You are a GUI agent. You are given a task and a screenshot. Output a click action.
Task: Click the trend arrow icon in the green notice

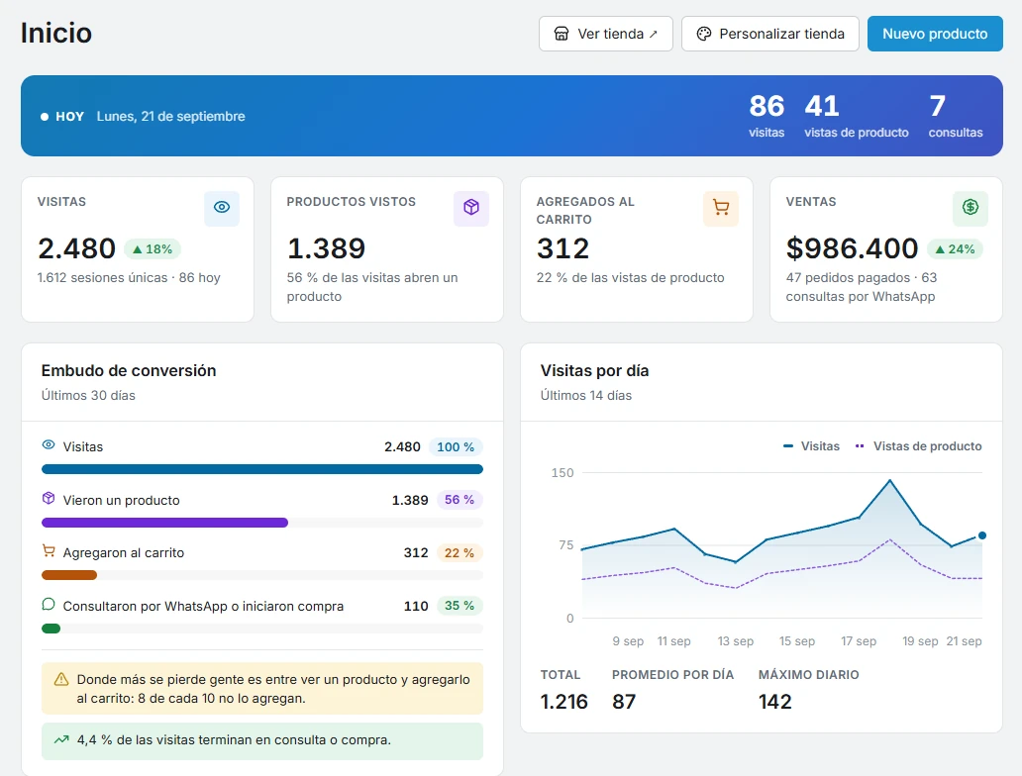61,739
